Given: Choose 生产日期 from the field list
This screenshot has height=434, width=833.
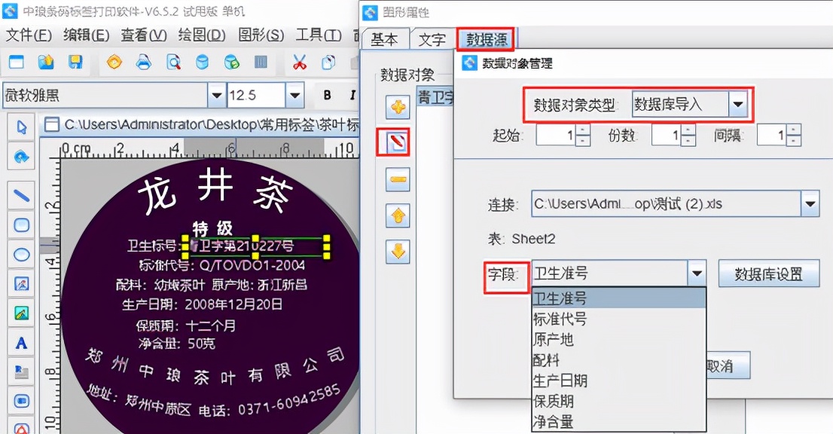Looking at the screenshot, I should [x=619, y=381].
